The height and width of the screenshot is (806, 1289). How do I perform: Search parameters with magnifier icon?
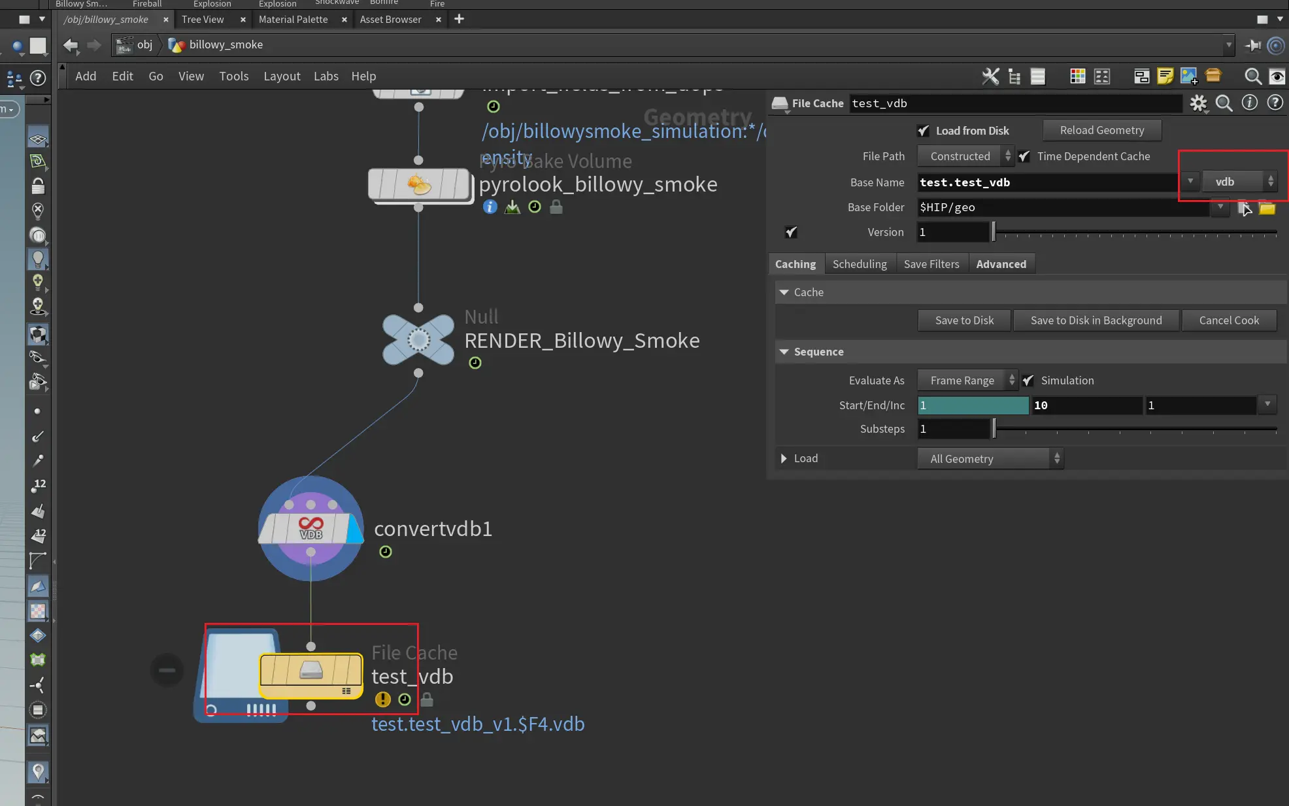[x=1224, y=103]
